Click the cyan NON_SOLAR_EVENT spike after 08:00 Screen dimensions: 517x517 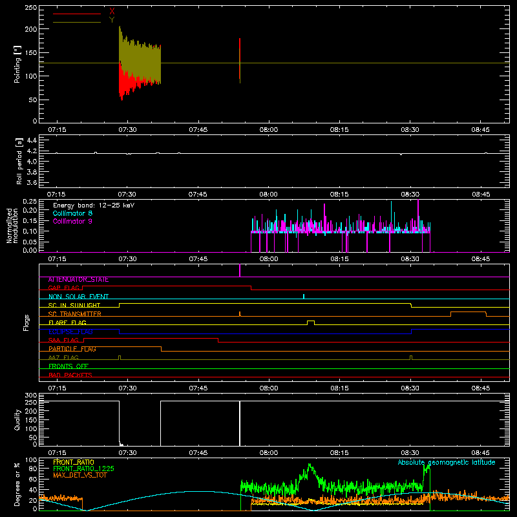click(x=304, y=297)
